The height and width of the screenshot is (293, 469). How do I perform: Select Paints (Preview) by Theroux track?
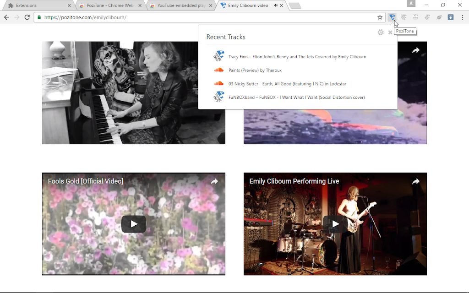pos(255,70)
